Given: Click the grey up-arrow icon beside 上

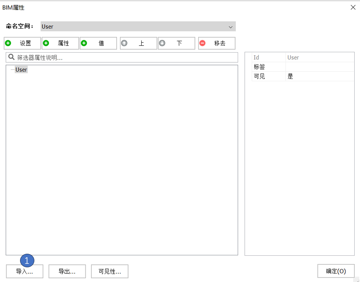Looking at the screenshot, I should (124, 43).
